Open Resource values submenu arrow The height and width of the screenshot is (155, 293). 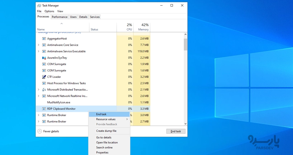click(x=127, y=119)
